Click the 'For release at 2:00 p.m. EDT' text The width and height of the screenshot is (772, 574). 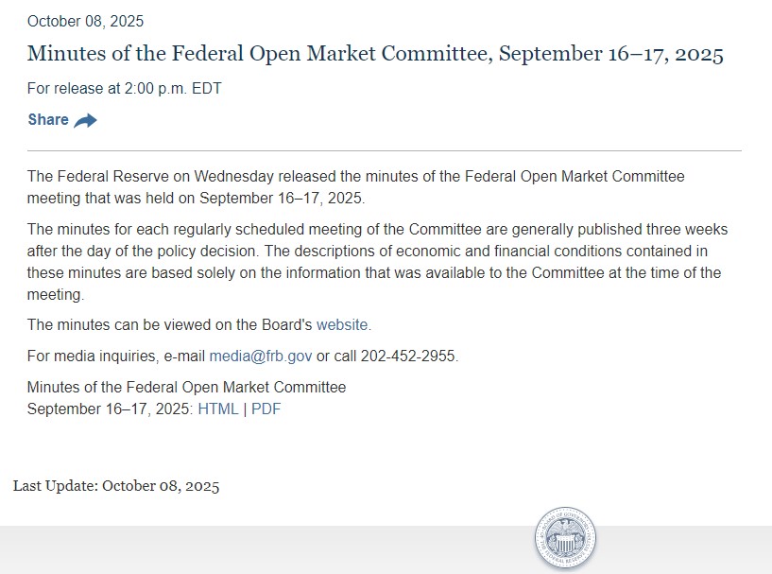click(x=125, y=89)
